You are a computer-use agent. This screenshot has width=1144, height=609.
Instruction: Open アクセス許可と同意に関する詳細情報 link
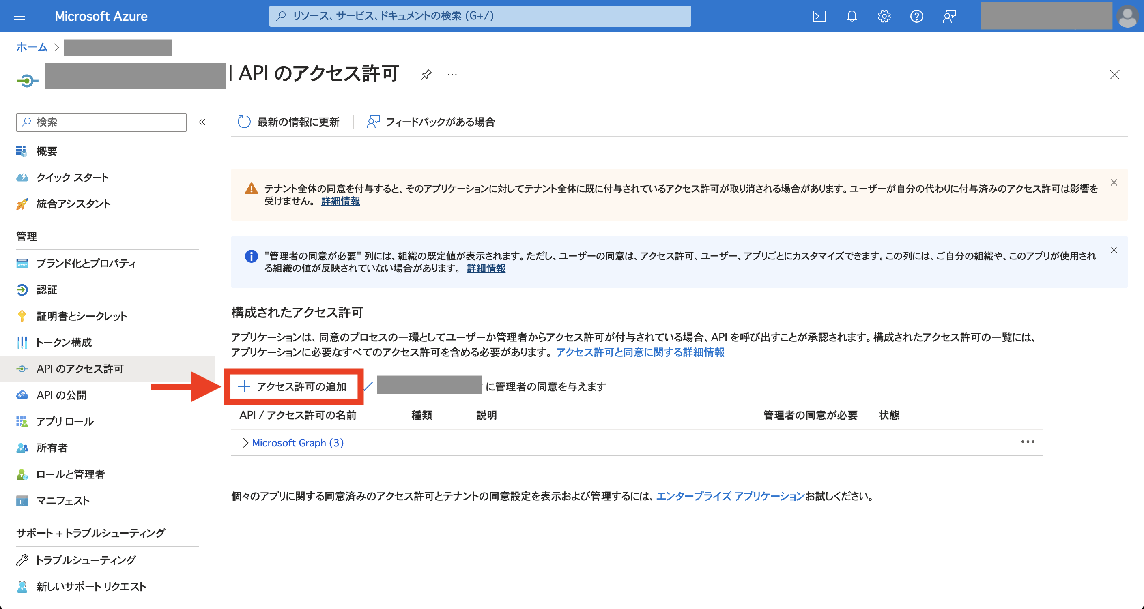[640, 352]
